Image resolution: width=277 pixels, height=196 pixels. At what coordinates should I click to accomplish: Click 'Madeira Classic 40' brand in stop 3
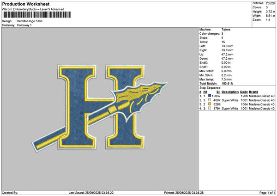pos(262,104)
